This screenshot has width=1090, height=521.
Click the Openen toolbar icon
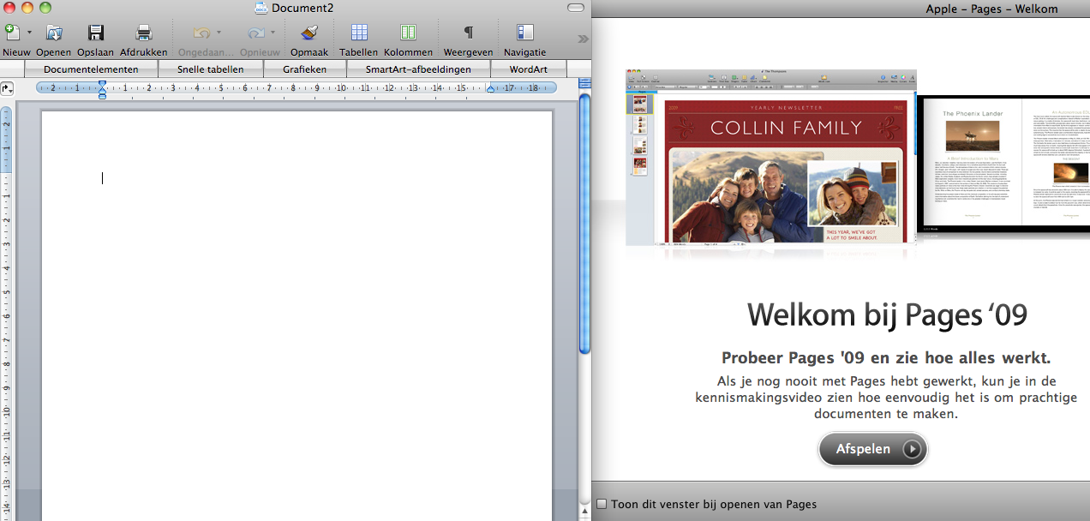(x=53, y=33)
